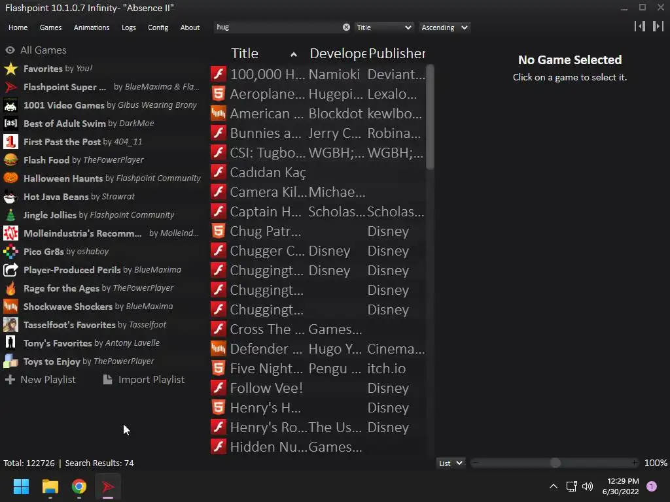Select the 'Bunnies a...' game row
Image resolution: width=670 pixels, height=502 pixels.
point(318,133)
